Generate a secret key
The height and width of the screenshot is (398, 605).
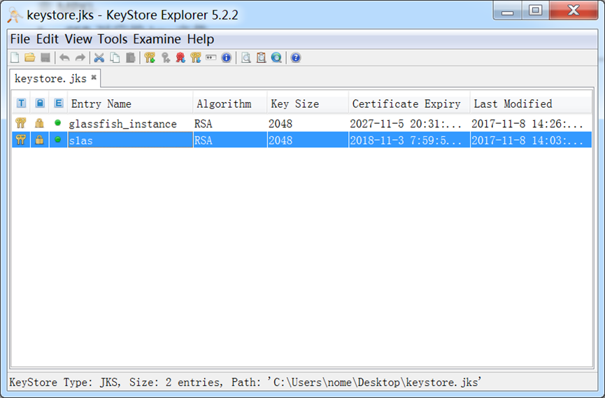pos(166,58)
